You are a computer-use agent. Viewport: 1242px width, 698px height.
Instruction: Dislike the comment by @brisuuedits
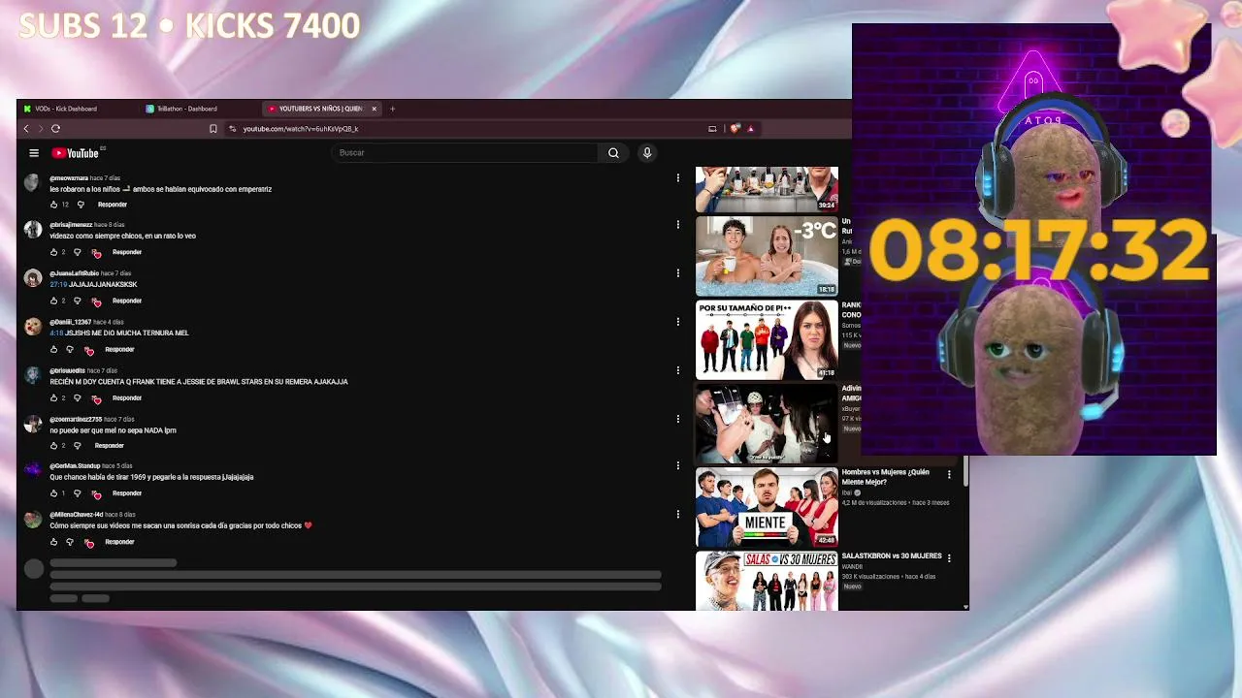tap(78, 397)
